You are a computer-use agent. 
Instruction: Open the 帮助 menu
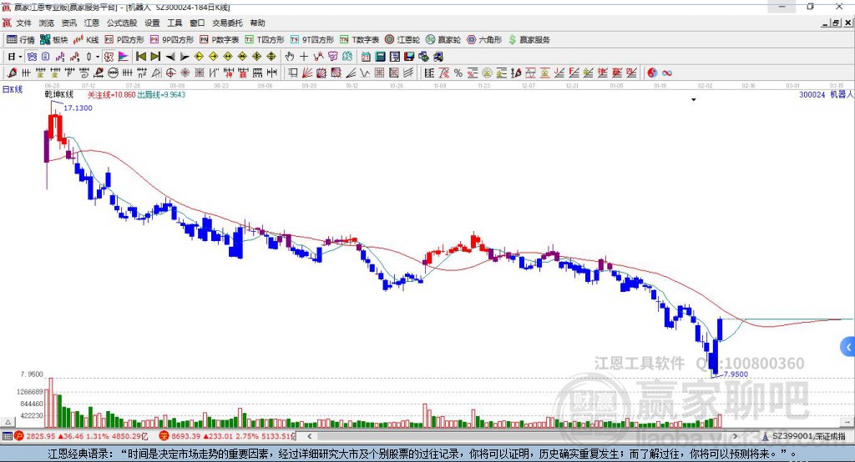(257, 23)
